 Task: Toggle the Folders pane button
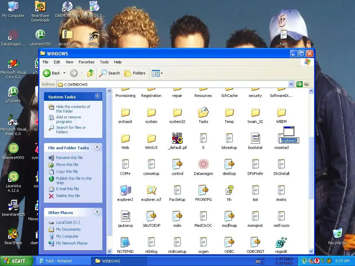(x=135, y=73)
